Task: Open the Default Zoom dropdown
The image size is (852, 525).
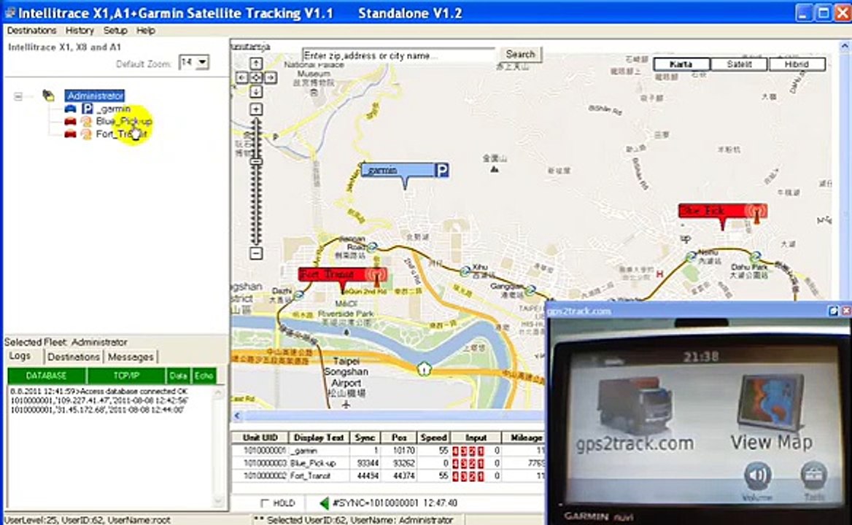Action: click(x=202, y=62)
